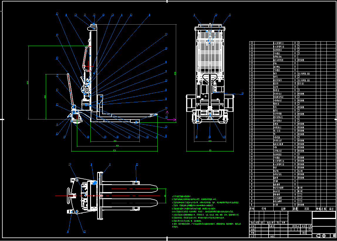Pick the fork spacing dimension in plan view
This screenshot has height=241, width=337.
165,196
